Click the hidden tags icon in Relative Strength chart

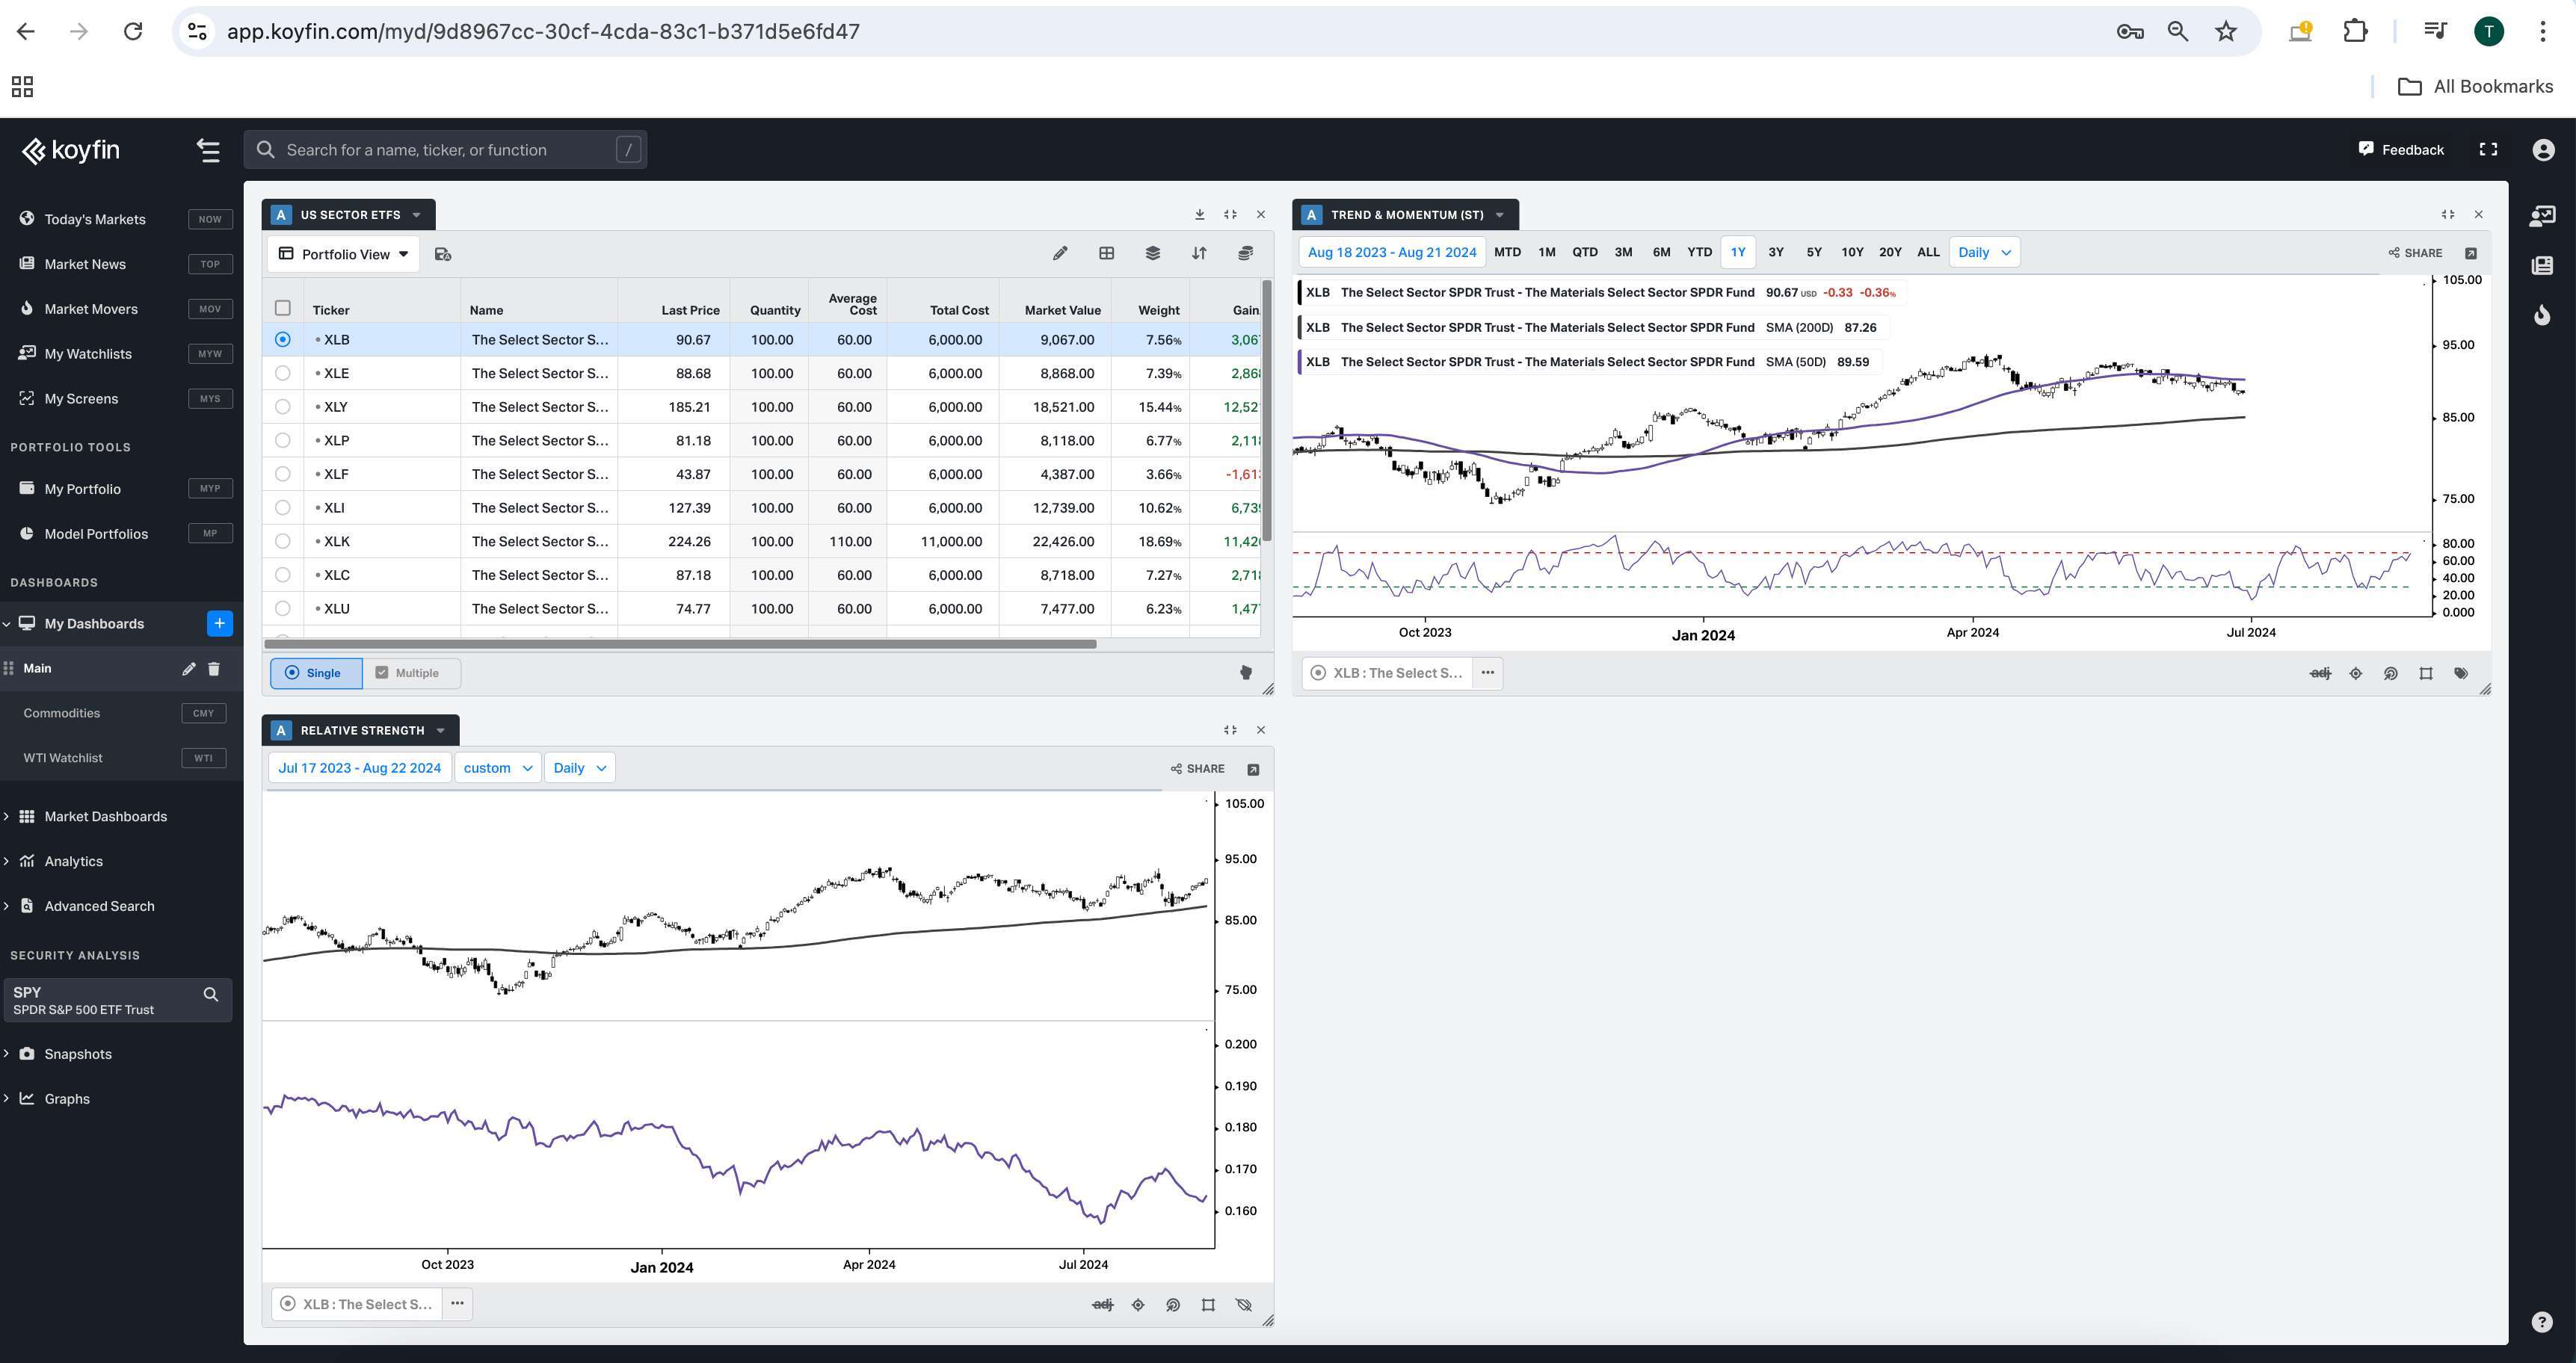(x=1244, y=1305)
